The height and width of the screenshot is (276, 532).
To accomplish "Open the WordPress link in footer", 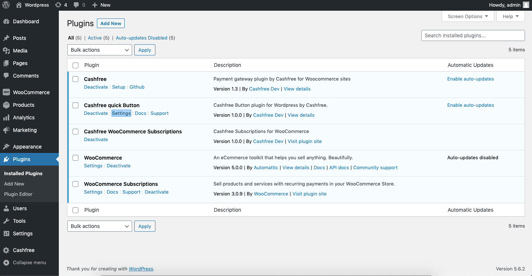I will click(x=141, y=269).
